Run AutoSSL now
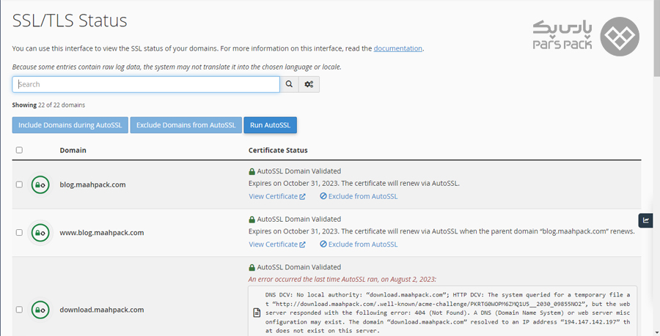660x336 pixels. click(x=270, y=125)
